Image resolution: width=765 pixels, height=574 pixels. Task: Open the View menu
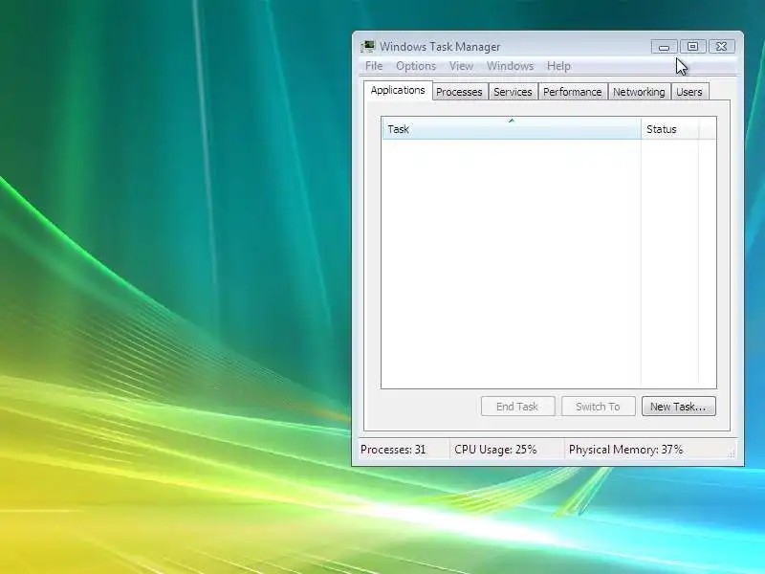pos(461,66)
